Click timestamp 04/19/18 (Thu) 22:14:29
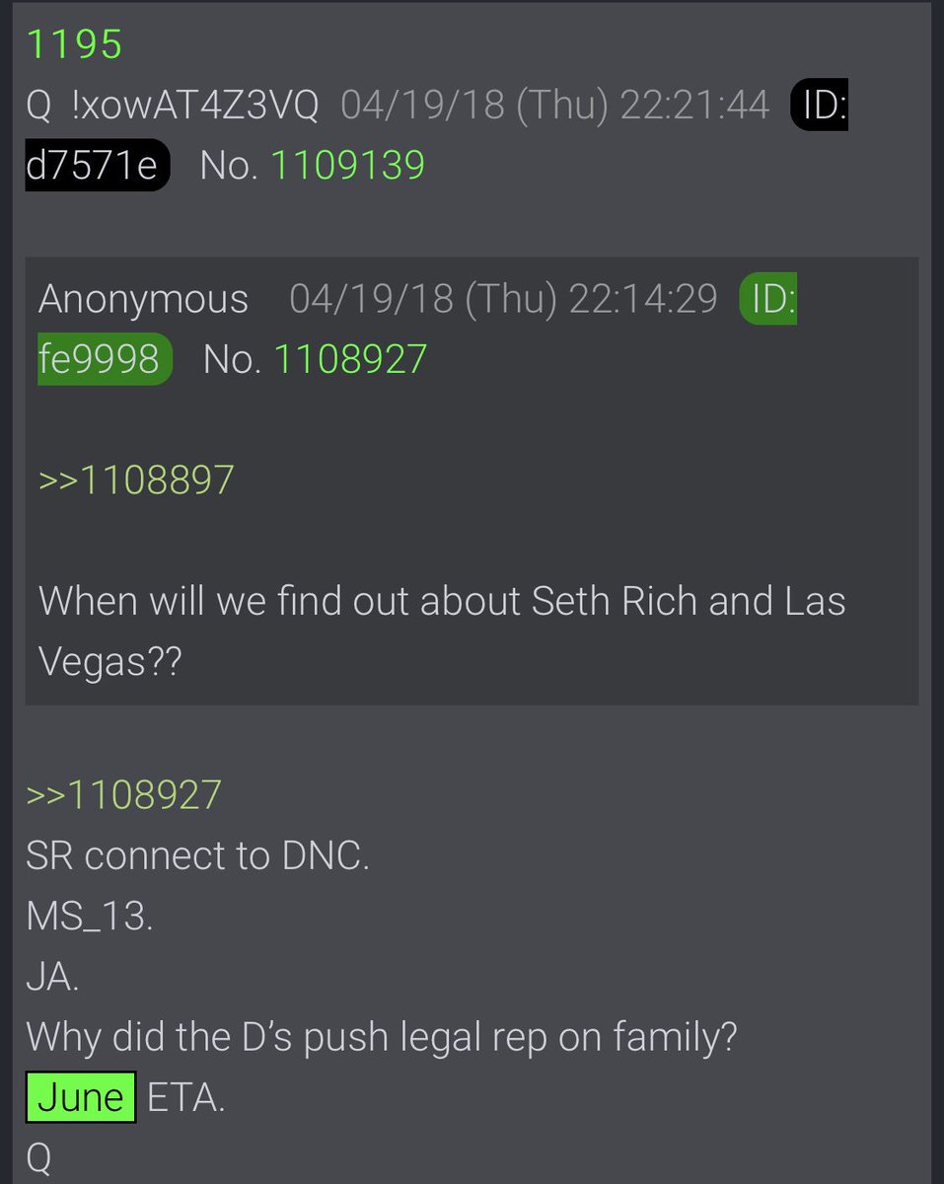Image resolution: width=944 pixels, height=1184 pixels. pos(503,299)
